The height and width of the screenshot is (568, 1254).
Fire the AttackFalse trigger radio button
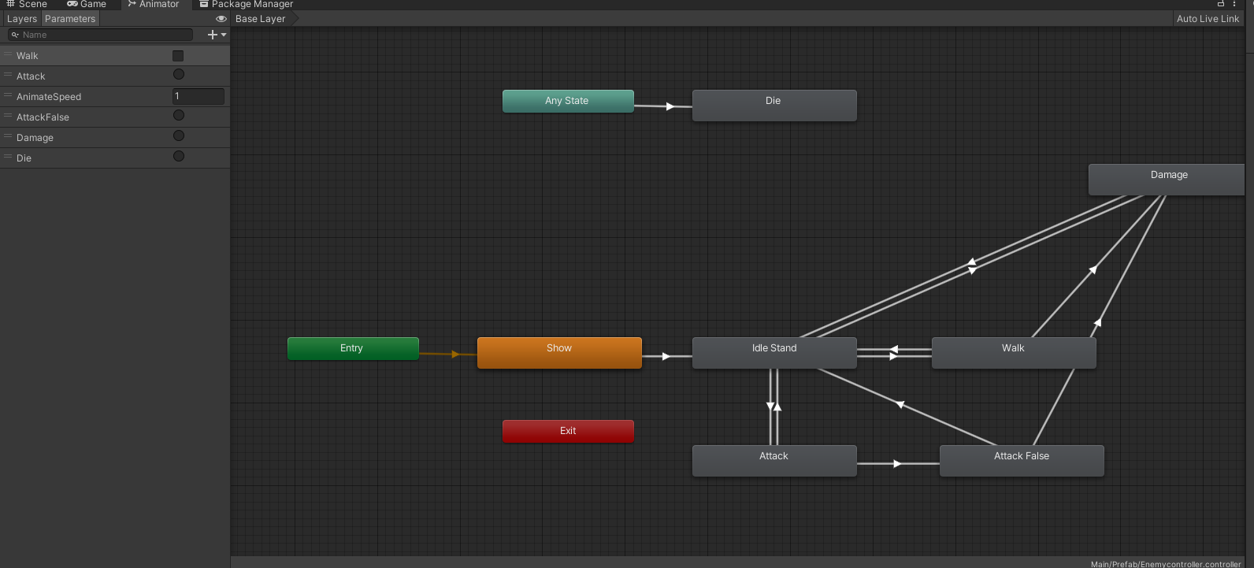[x=179, y=115]
